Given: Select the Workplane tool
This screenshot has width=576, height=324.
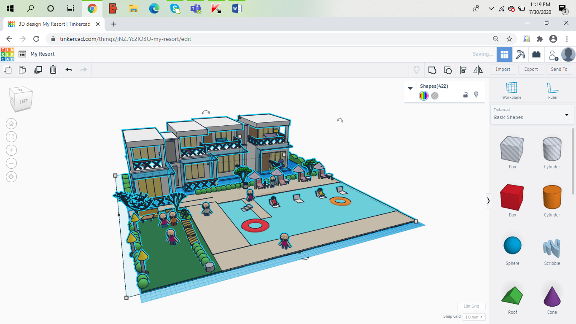Looking at the screenshot, I should tap(511, 91).
